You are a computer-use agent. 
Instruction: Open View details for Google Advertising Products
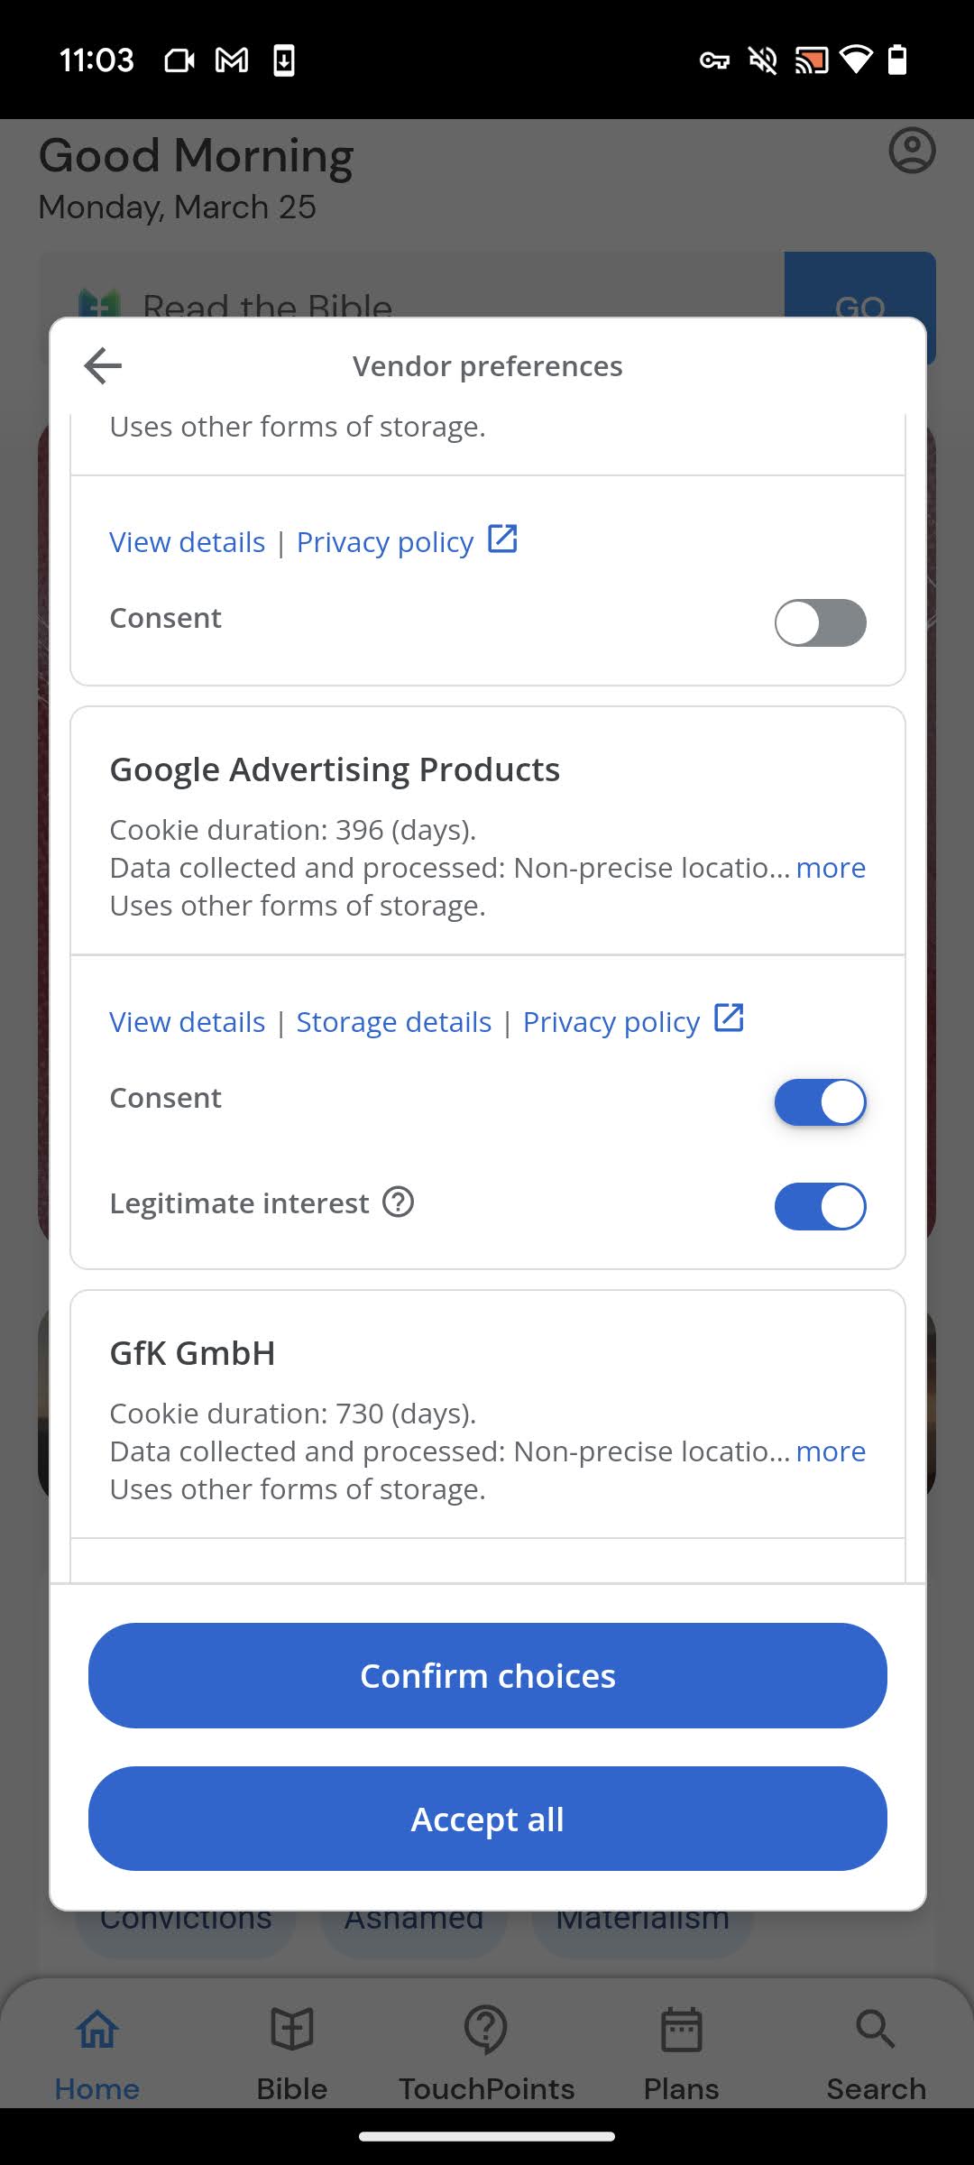click(188, 1022)
